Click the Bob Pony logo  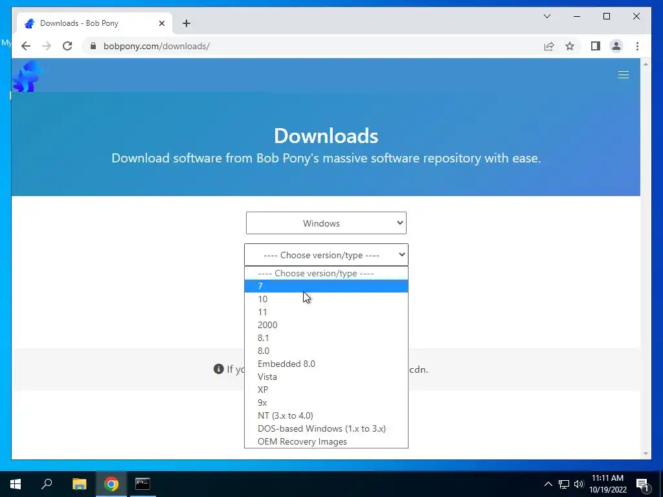coord(27,76)
